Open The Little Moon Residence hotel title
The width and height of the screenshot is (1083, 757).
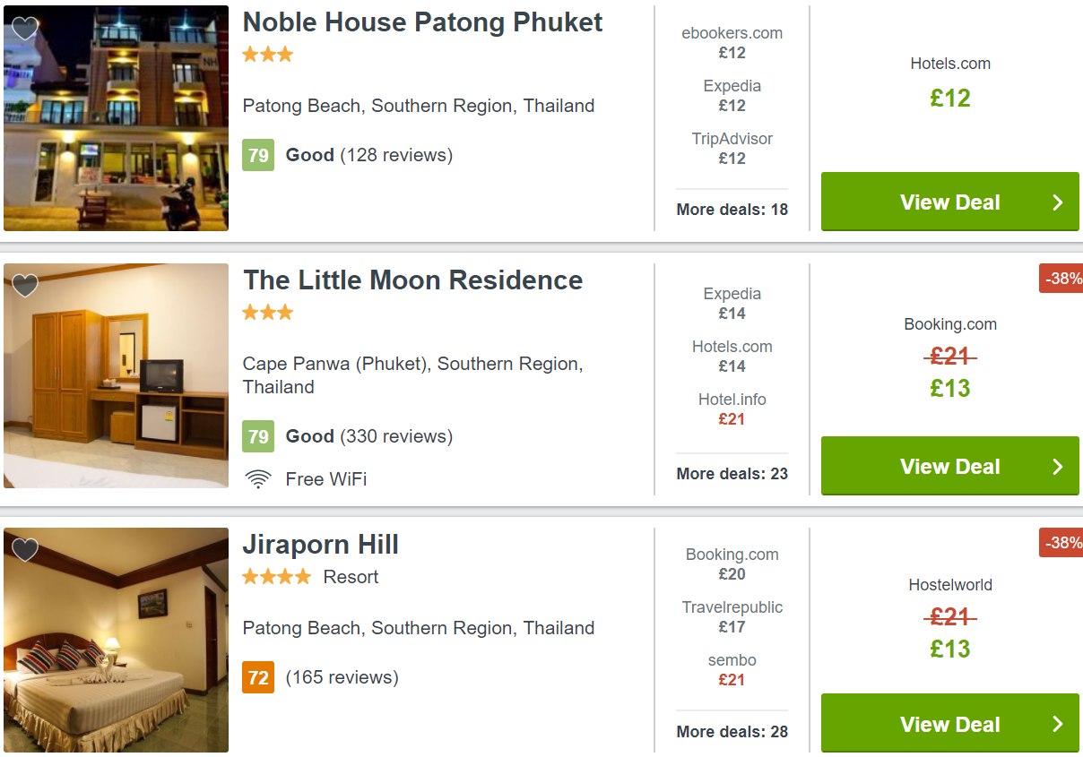click(413, 280)
